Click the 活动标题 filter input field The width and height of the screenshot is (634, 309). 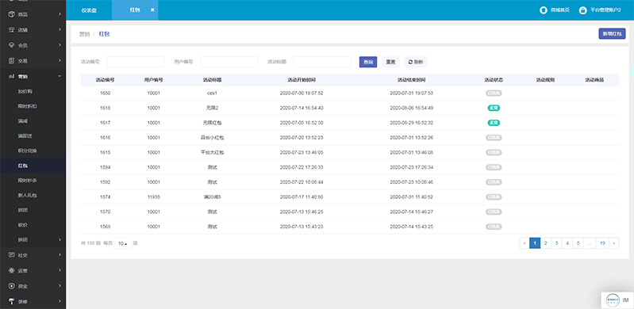pos(322,63)
